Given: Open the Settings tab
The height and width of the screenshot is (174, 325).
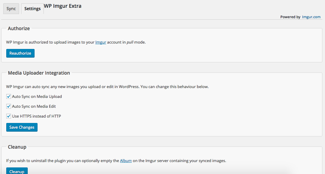Looking at the screenshot, I should click(x=32, y=9).
